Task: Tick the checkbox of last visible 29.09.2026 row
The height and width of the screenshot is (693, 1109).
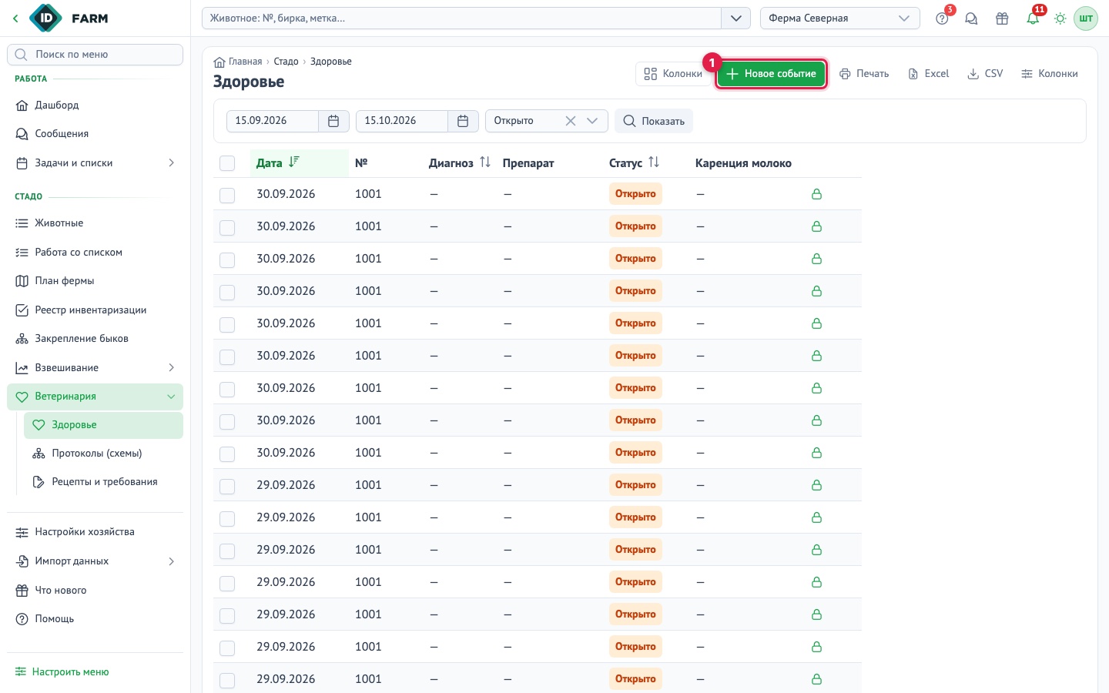Action: coord(227,681)
